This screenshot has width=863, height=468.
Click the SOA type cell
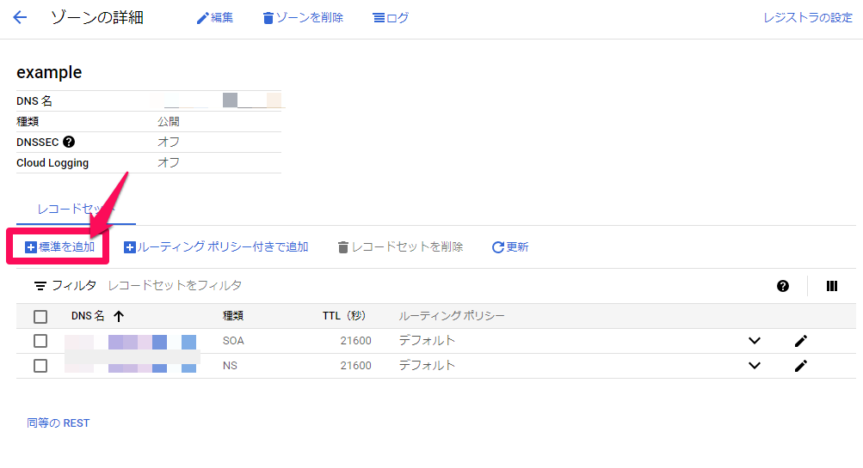(233, 341)
